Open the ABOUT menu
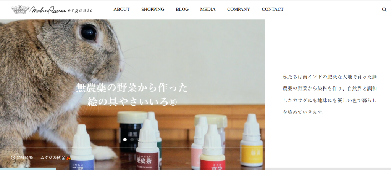 coord(121,10)
